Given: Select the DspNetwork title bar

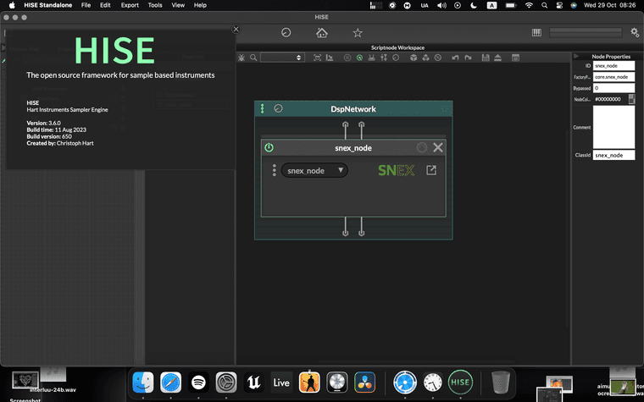Looking at the screenshot, I should click(353, 109).
